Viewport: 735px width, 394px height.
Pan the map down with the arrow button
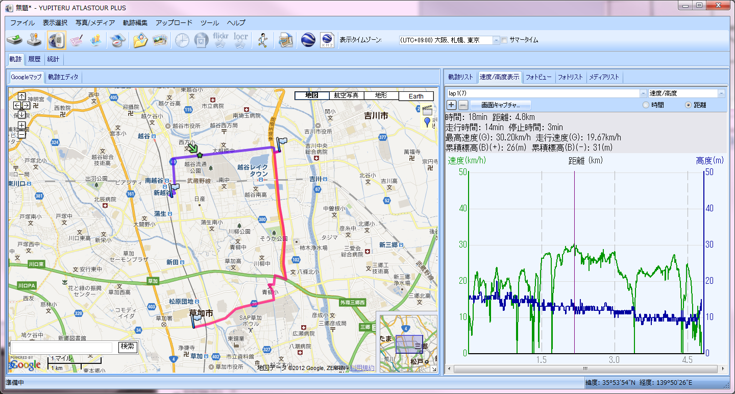[x=21, y=114]
